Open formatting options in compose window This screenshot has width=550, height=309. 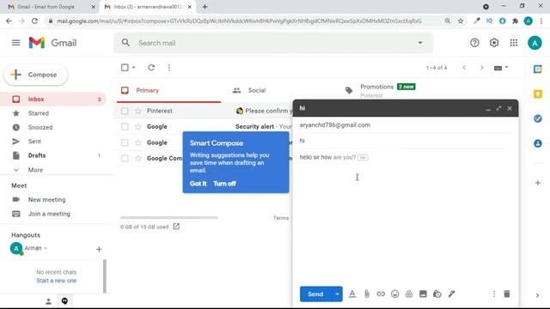click(x=352, y=294)
